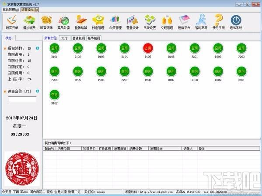
Task: Open the 顾客开单 toolbar icon
Action: coord(12,22)
